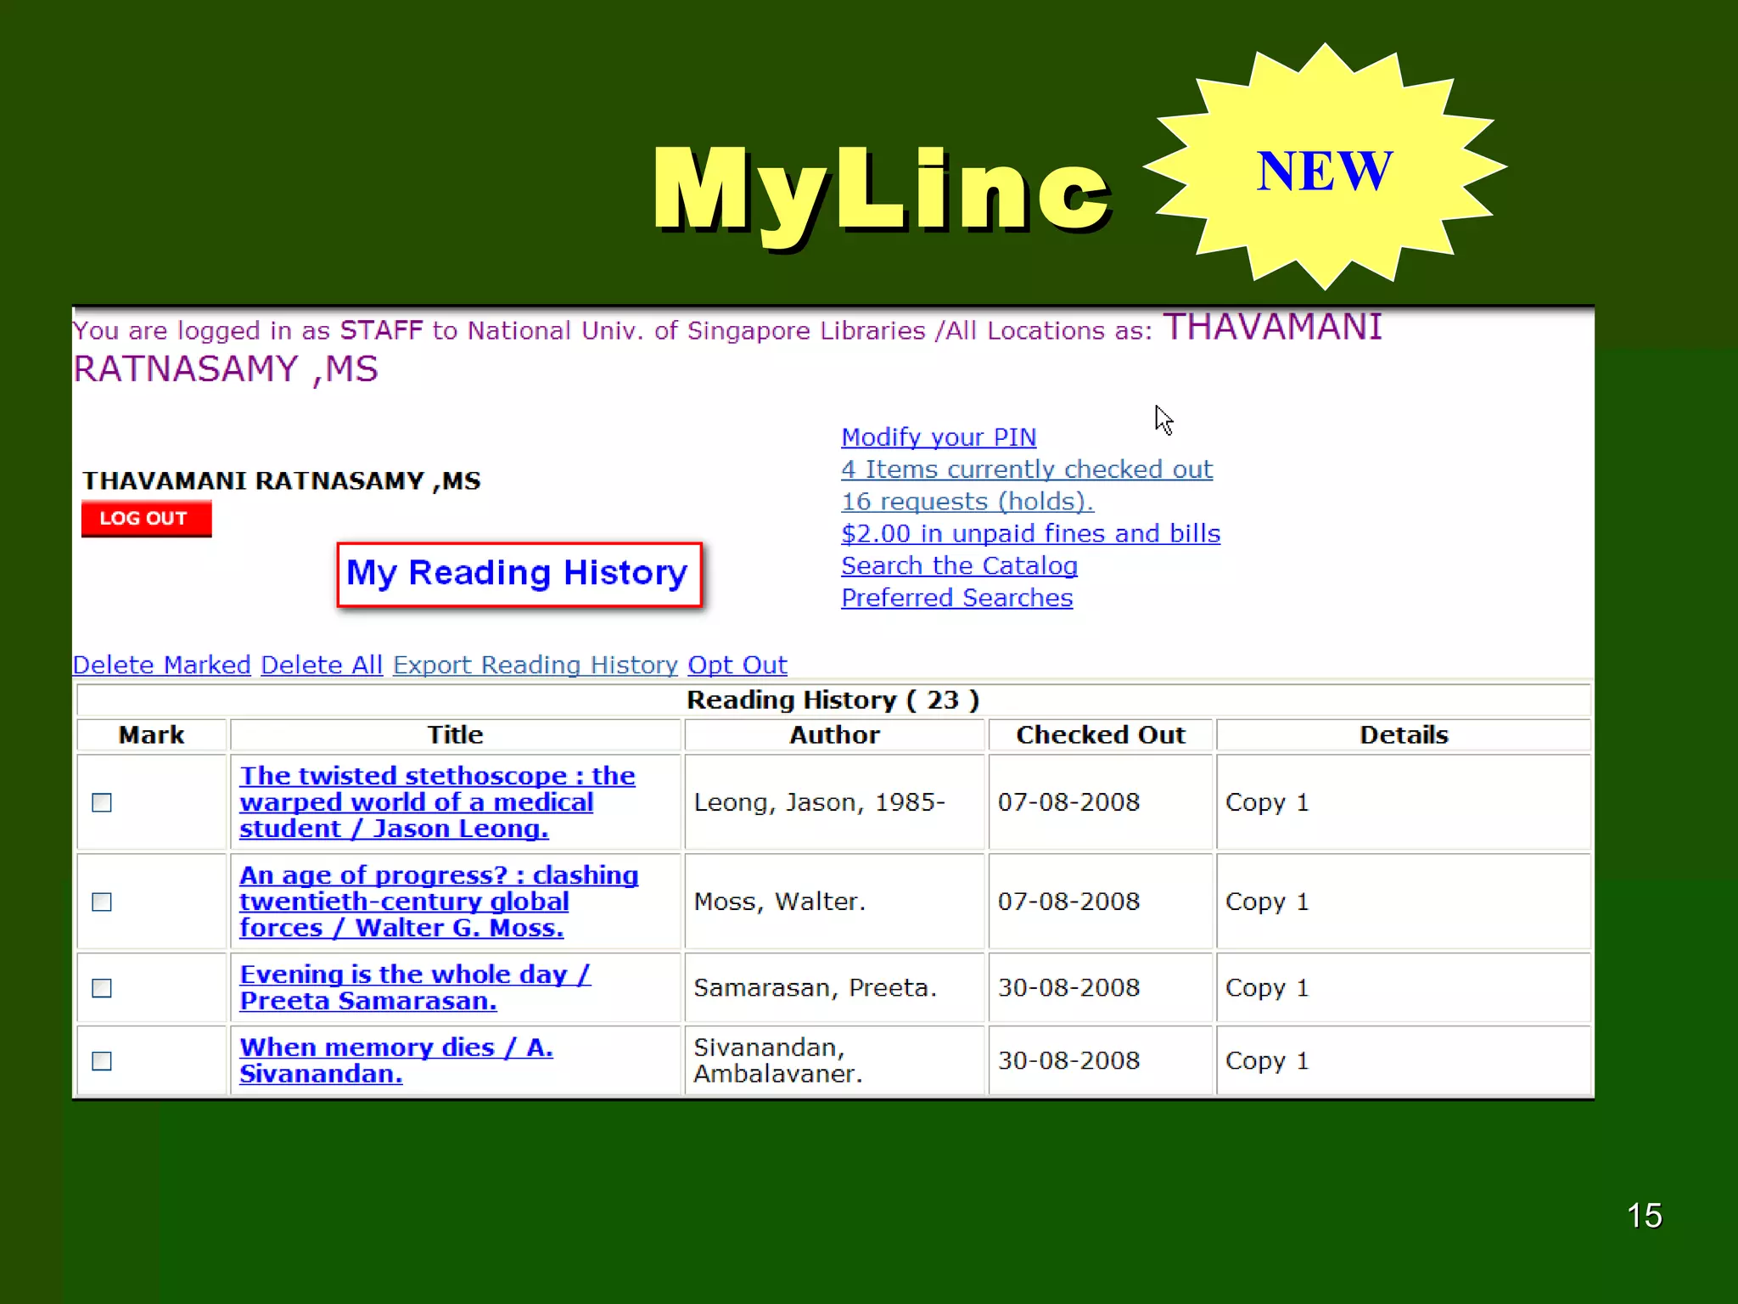Open the Modify your PIN link
Screen dimensions: 1738x1304
[x=939, y=437]
